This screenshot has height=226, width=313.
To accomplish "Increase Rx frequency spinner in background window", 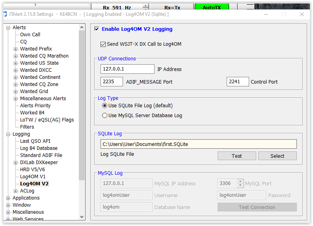I will [146, 6].
